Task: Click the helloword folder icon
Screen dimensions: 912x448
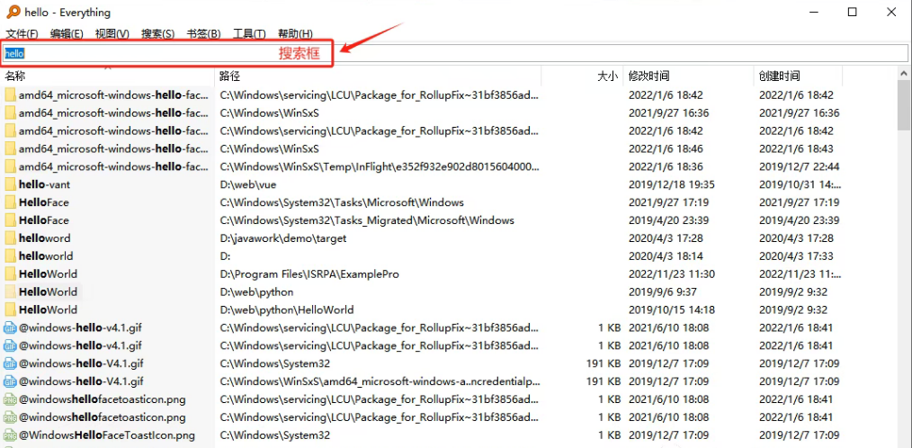Action: coord(10,238)
